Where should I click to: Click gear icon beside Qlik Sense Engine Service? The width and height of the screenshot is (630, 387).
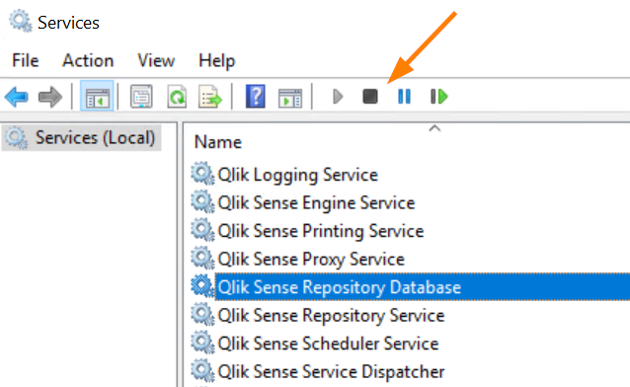[x=202, y=201]
